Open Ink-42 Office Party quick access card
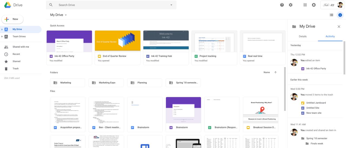Screen dimensions: 346x148 coord(69,48)
